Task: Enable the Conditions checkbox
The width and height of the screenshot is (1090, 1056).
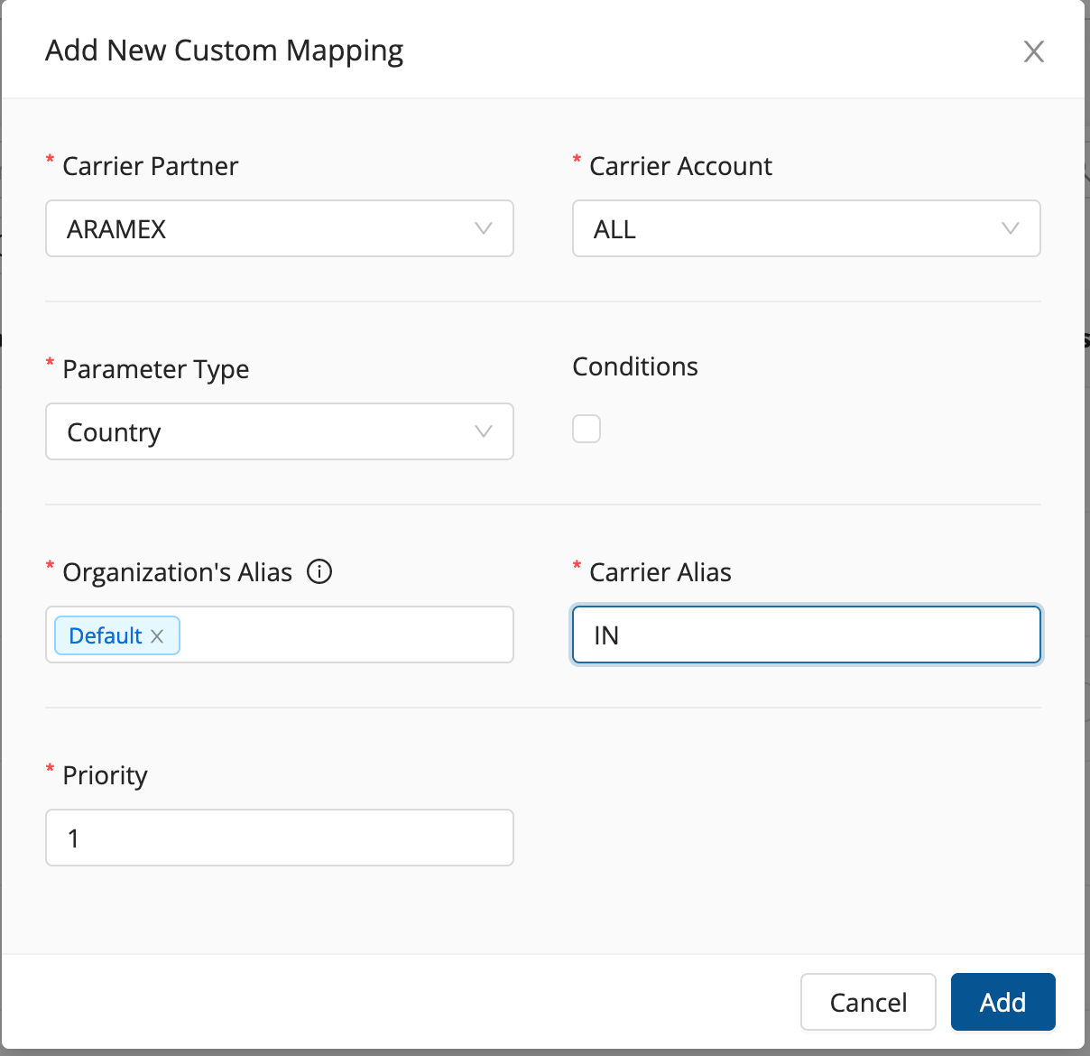Action: tap(587, 429)
